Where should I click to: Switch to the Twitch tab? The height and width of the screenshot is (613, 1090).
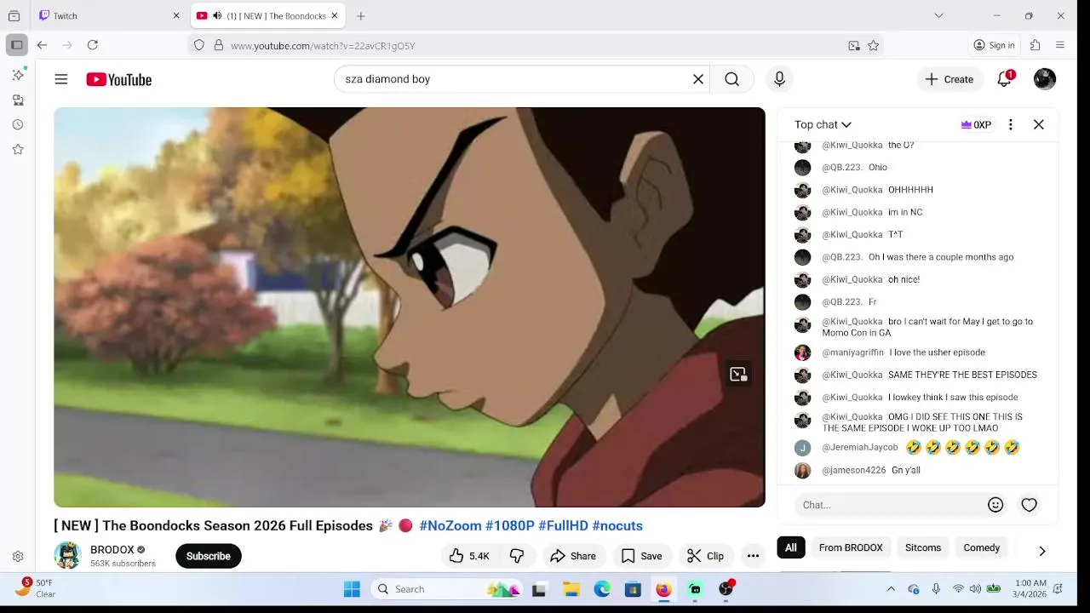[110, 15]
